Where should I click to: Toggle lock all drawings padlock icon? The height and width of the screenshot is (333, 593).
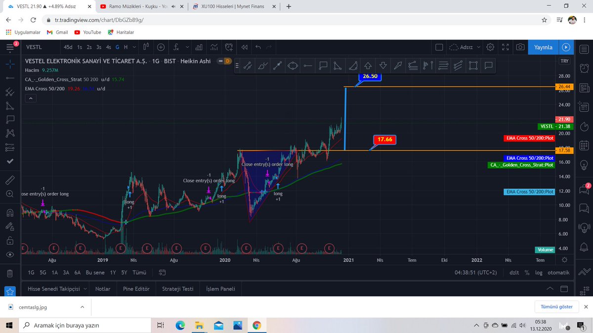pyautogui.click(x=9, y=240)
